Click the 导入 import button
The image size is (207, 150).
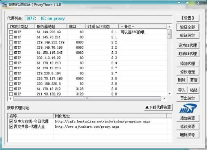pyautogui.click(x=182, y=90)
